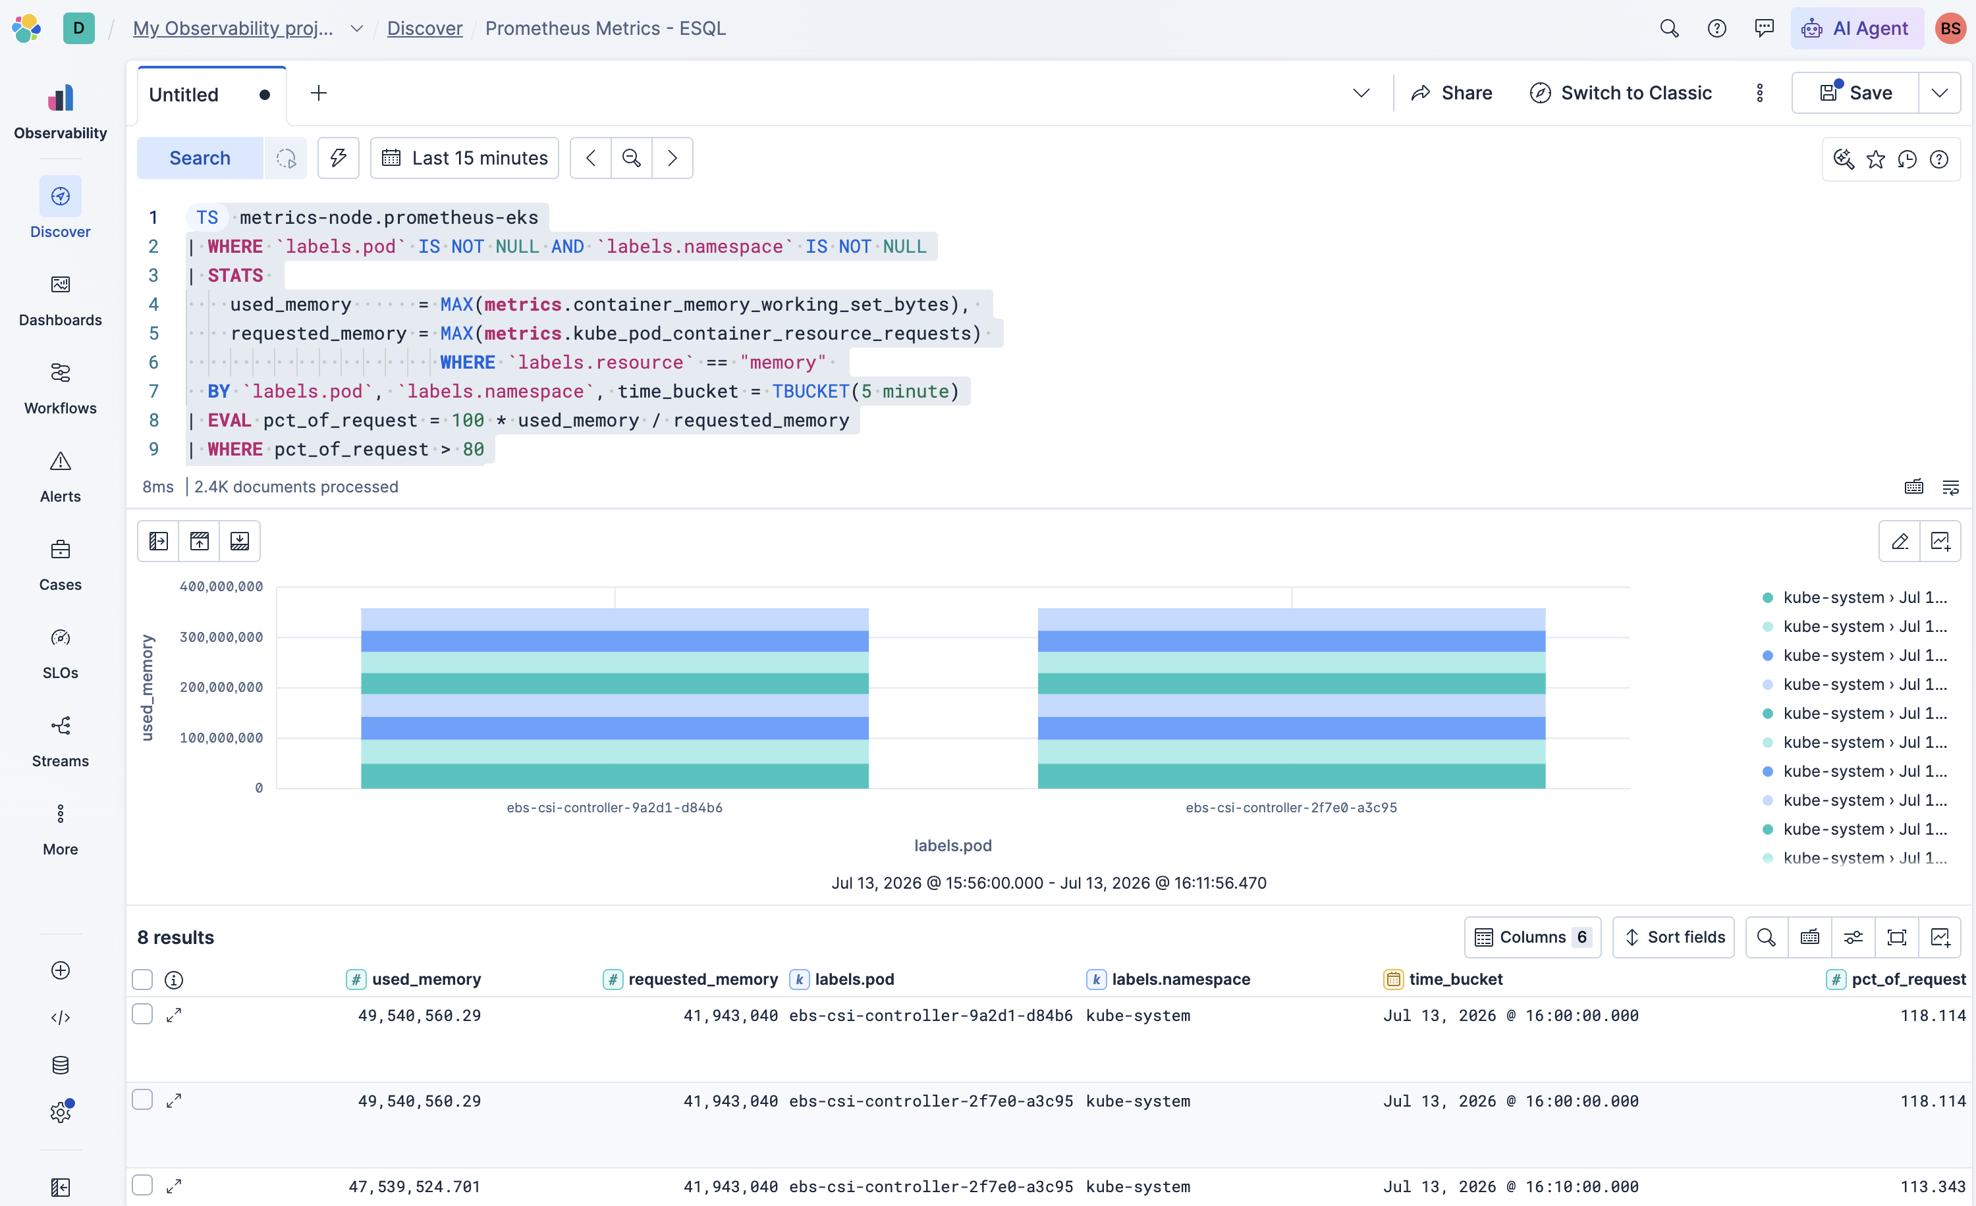
Task: Open the tabs list chevron dropdown
Action: pos(1361,93)
